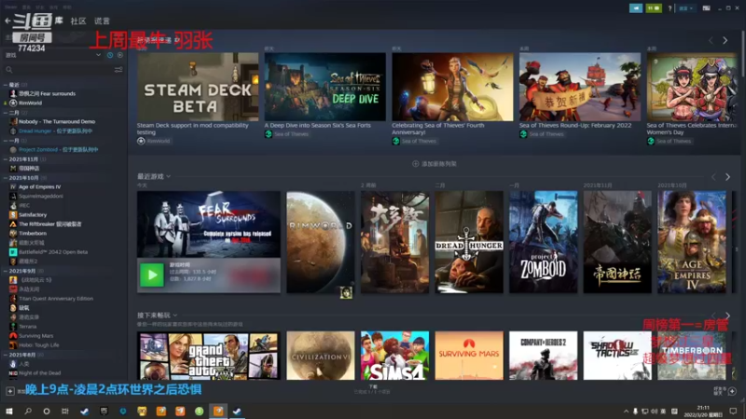Toggle the recent-activity clock sort icon
746x419 pixels.
[110, 55]
